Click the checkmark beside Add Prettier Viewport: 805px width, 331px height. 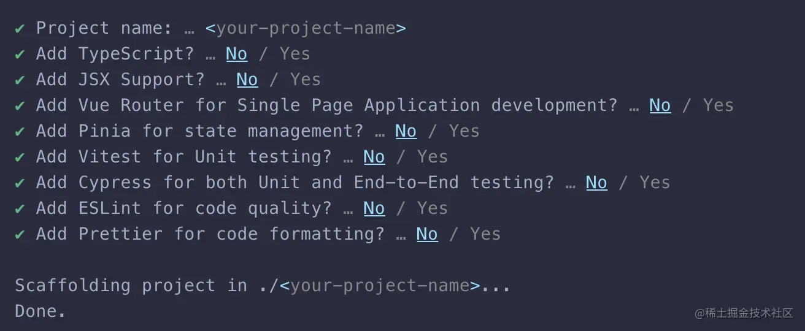pos(20,235)
